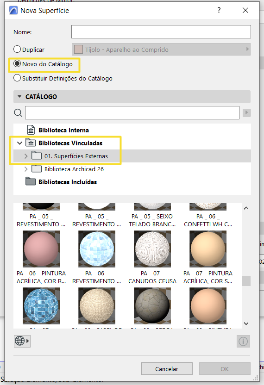Viewport: 264px width, 385px height.
Task: Expand the Biblioteca Archicad 26 folder
Action: tap(26, 169)
